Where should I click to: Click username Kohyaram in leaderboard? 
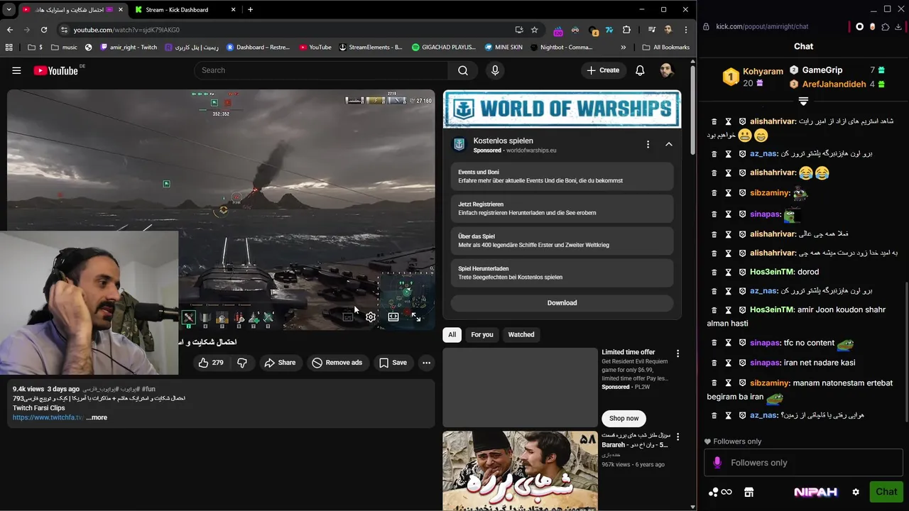[x=763, y=72]
